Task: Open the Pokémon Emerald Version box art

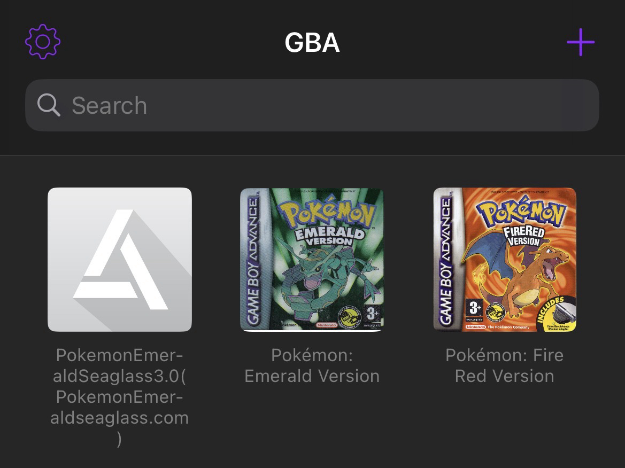Action: coord(312,260)
